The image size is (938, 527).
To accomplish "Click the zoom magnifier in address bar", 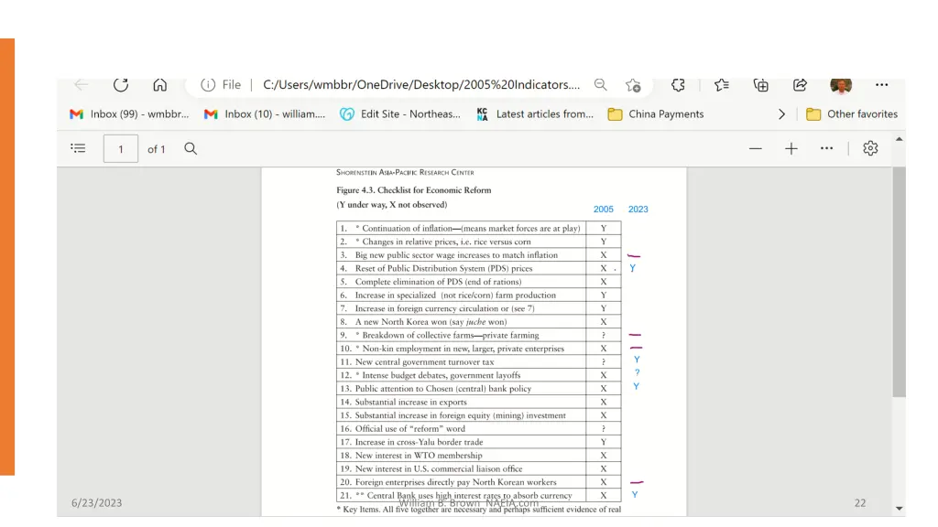I will tap(601, 85).
